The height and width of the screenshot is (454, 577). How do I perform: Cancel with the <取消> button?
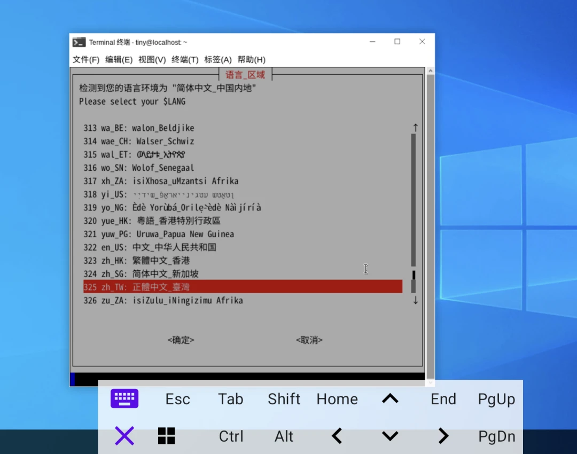point(309,340)
